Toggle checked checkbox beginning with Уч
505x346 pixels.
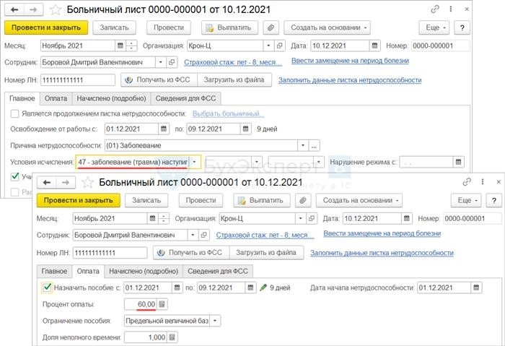click(15, 176)
